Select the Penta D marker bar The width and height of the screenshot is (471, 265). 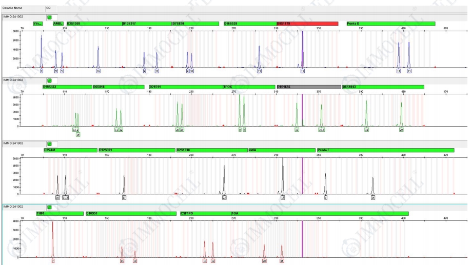pos(391,24)
